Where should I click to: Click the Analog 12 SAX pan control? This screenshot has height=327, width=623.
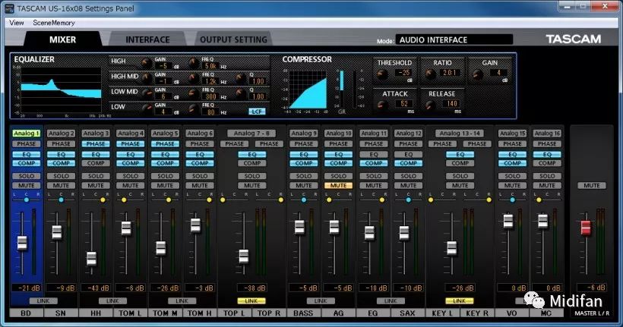(x=408, y=200)
